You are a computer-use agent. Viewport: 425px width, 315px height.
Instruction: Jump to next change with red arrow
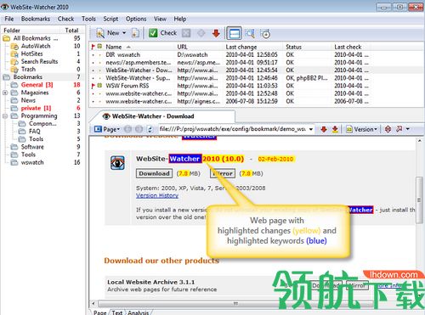click(324, 129)
